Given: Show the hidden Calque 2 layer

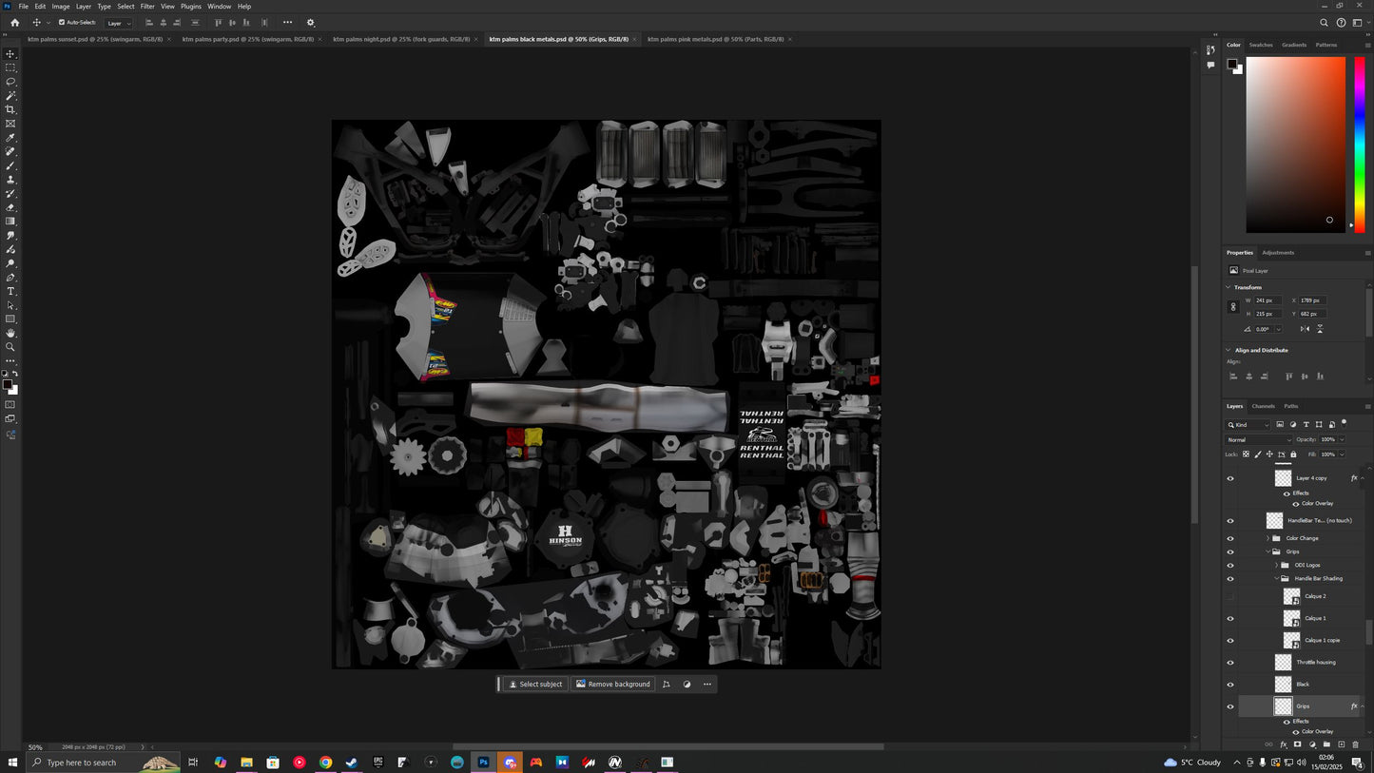Looking at the screenshot, I should coord(1229,597).
